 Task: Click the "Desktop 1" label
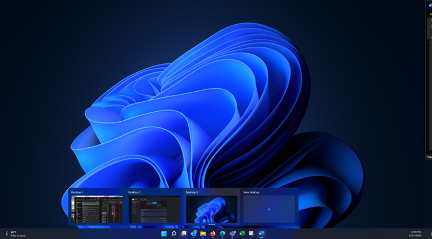pos(77,192)
